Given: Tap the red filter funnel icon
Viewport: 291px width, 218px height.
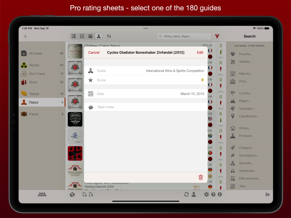Looking at the screenshot, I should [217, 36].
